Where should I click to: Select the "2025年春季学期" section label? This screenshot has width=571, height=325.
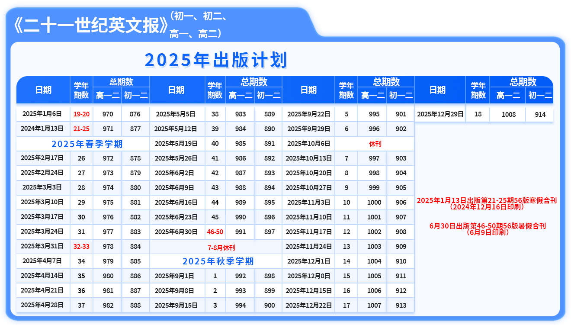point(87,144)
